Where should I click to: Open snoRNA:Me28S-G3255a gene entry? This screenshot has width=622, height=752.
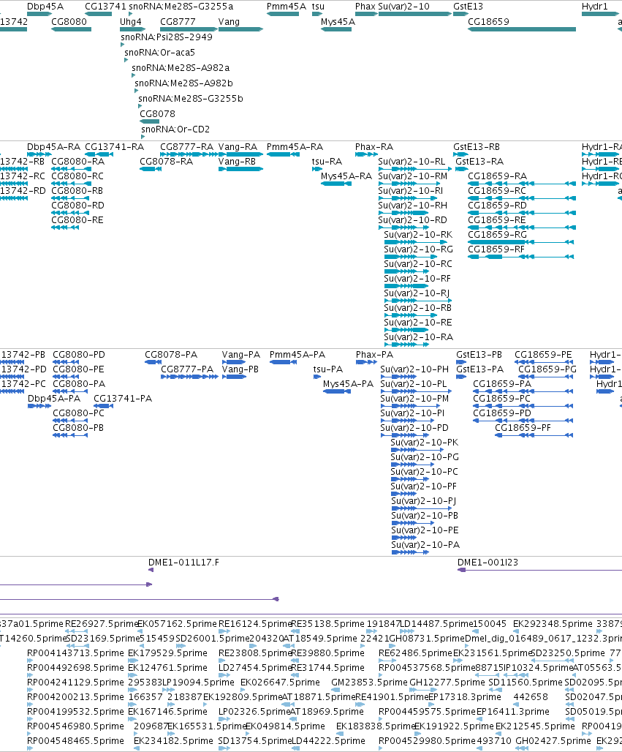[x=181, y=7]
